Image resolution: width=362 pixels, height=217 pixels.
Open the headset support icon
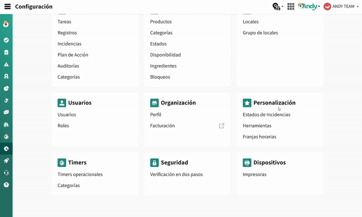6,173
